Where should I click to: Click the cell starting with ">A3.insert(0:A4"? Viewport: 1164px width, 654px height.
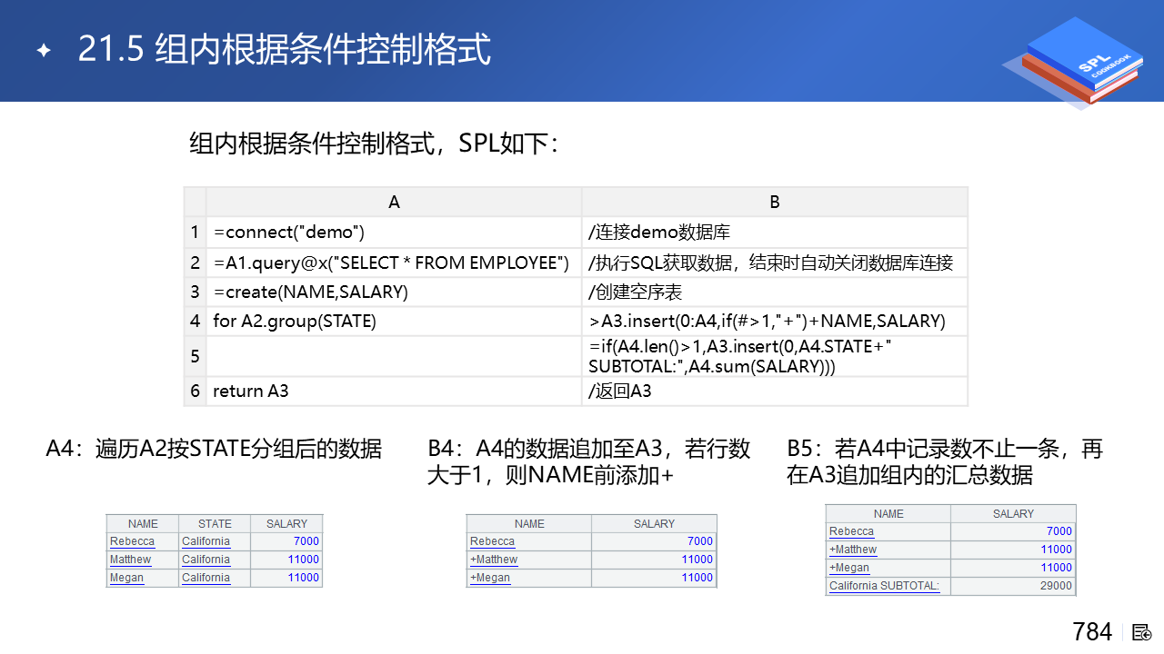[x=775, y=322]
